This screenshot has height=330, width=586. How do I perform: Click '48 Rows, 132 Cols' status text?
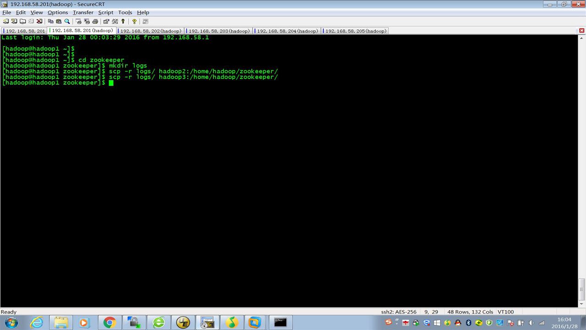pyautogui.click(x=470, y=312)
